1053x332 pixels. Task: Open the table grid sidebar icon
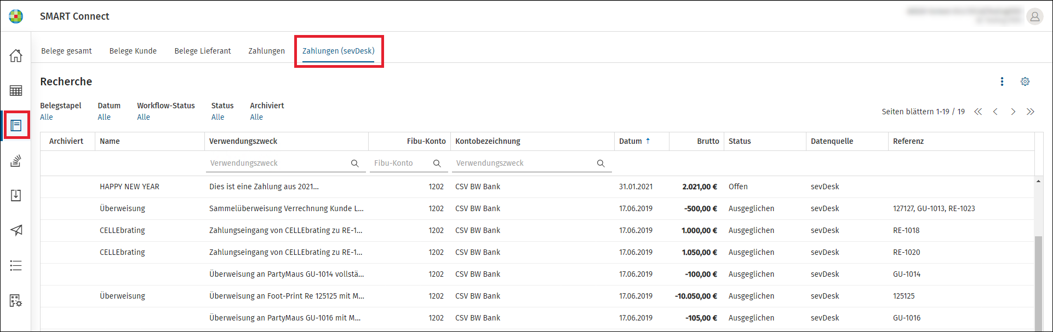click(16, 91)
